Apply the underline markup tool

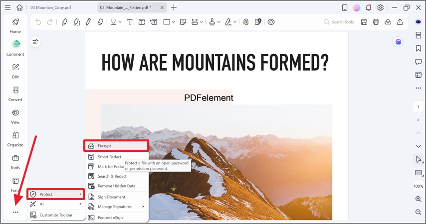pyautogui.click(x=114, y=22)
